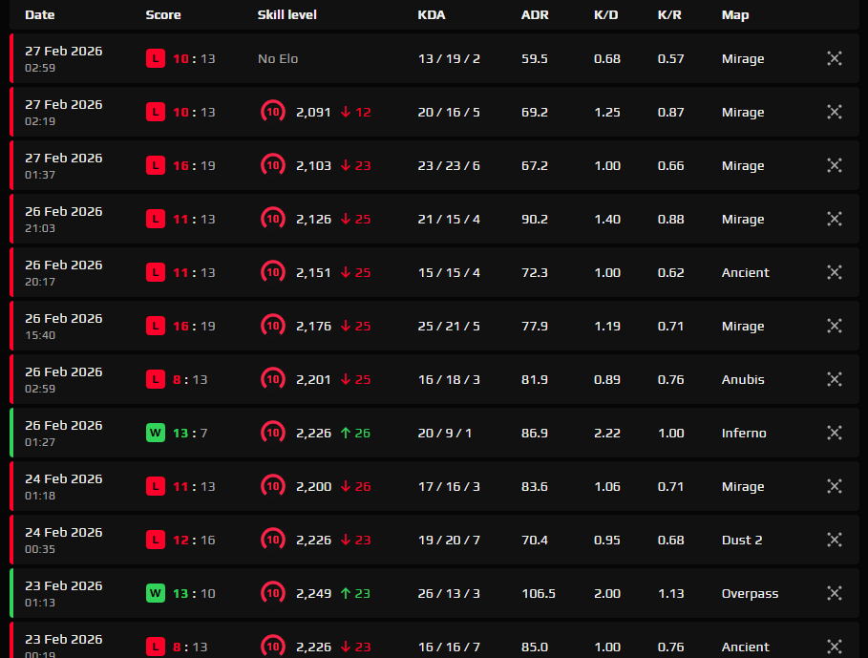Image resolution: width=868 pixels, height=658 pixels.
Task: Click the Score column header
Action: pyautogui.click(x=163, y=15)
